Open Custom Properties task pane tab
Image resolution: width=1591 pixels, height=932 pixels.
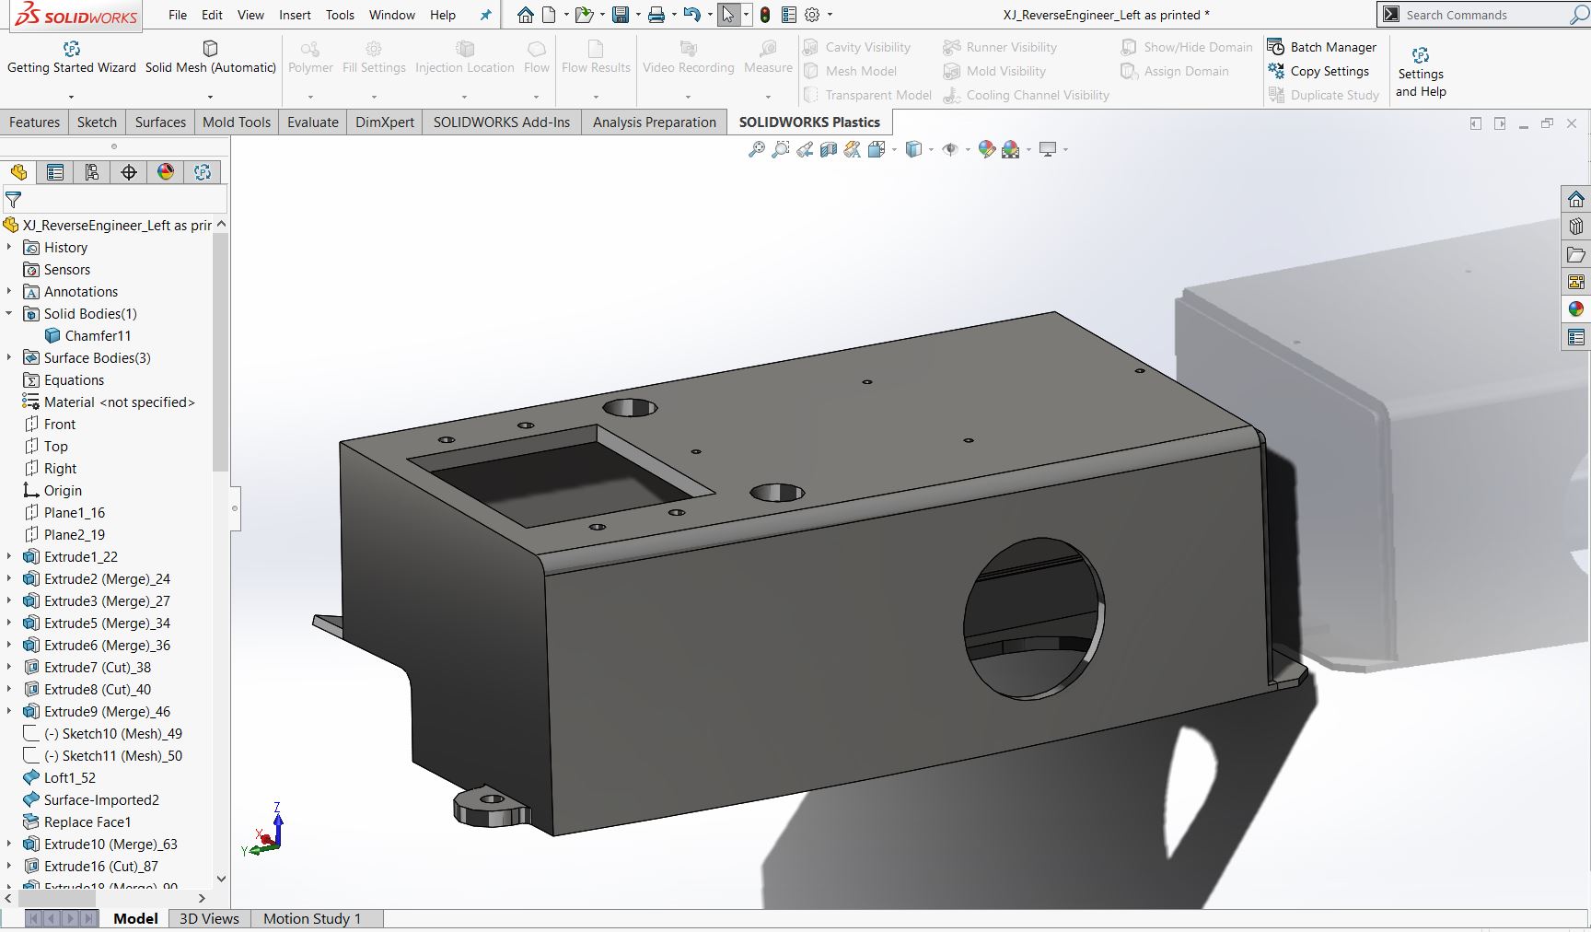1576,337
